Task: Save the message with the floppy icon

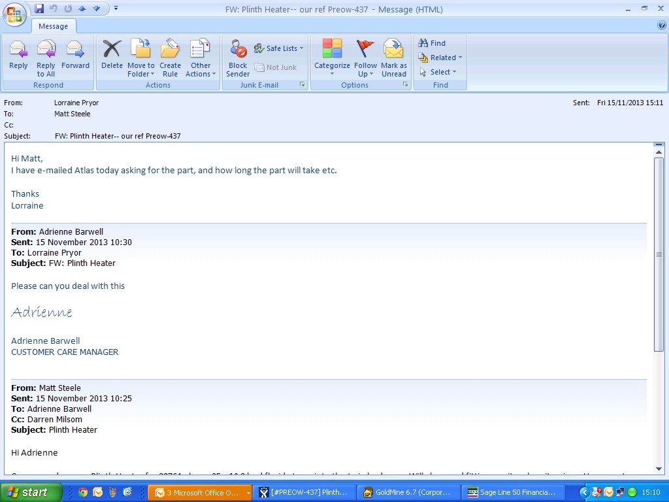Action: (x=39, y=8)
